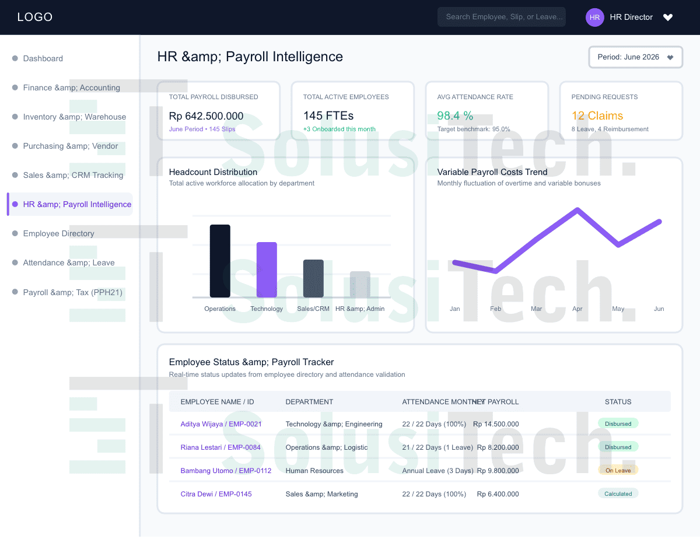Open Bambang Utomo / EMP-0112 employee link
The width and height of the screenshot is (700, 560).
pyautogui.click(x=226, y=471)
